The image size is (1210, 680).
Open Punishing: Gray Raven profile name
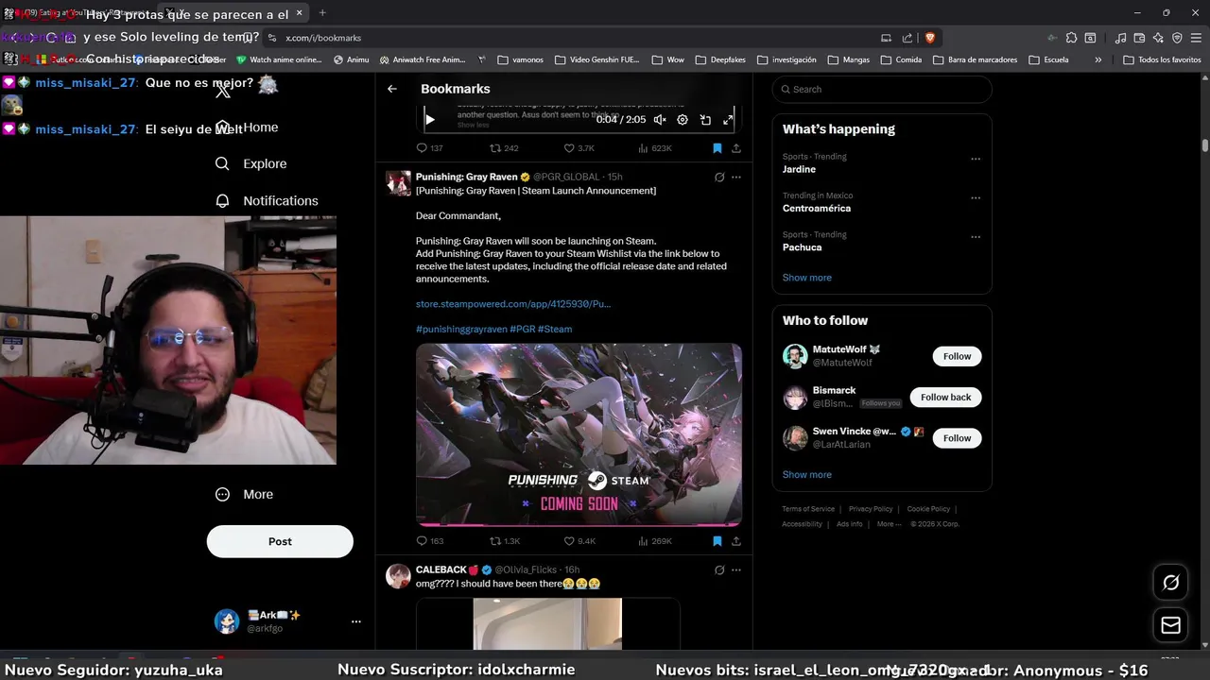466,177
